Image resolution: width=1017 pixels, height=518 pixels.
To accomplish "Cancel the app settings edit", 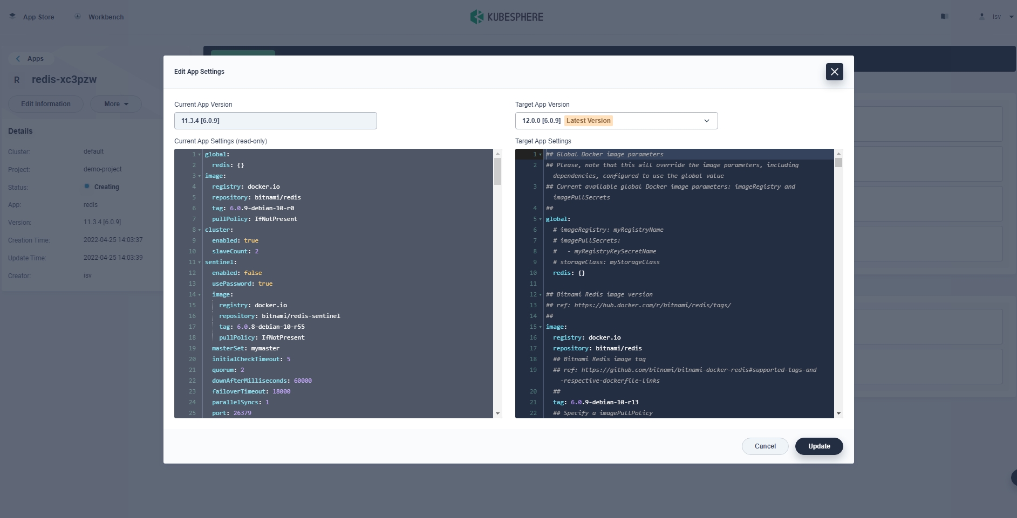I will (x=765, y=446).
